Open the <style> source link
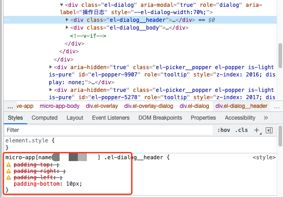Screen dimensions: 283x197 coord(264,157)
